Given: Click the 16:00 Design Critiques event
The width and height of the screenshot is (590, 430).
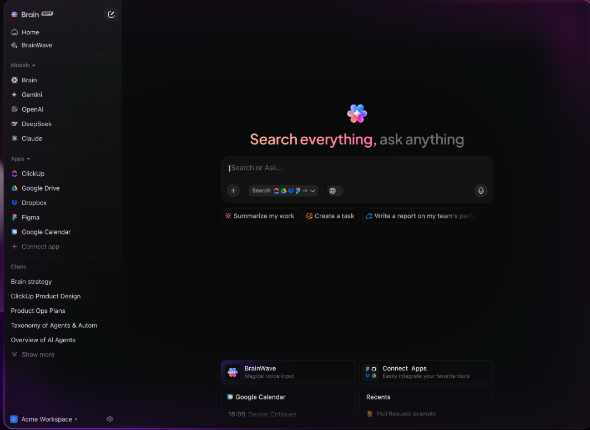Looking at the screenshot, I should 263,414.
